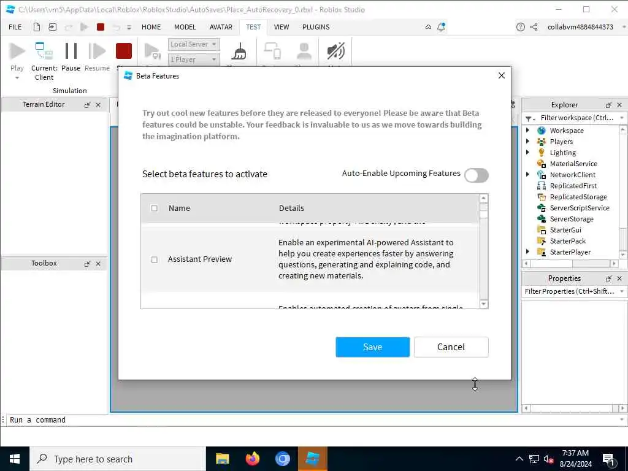This screenshot has width=628, height=471.
Task: Click up arrow of beta features list scrollbar
Action: [x=483, y=198]
